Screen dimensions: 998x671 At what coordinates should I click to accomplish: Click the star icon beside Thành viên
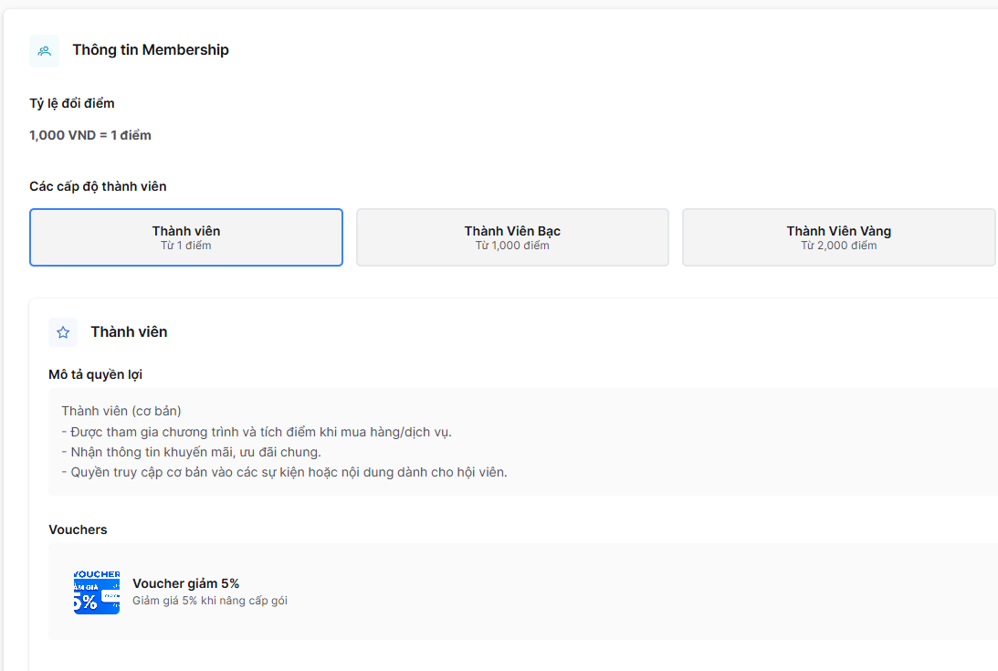click(63, 332)
